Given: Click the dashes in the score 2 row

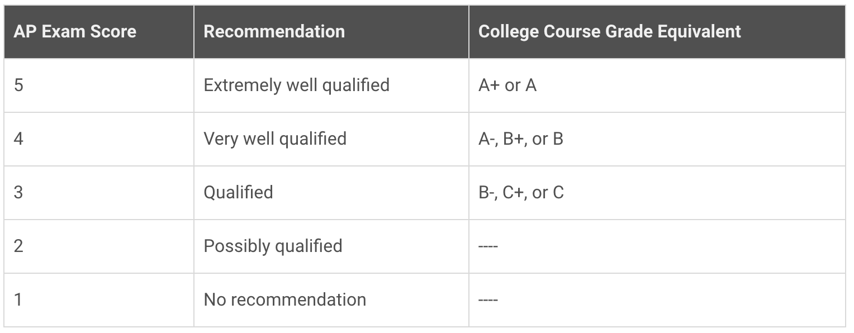Looking at the screenshot, I should click(x=488, y=246).
